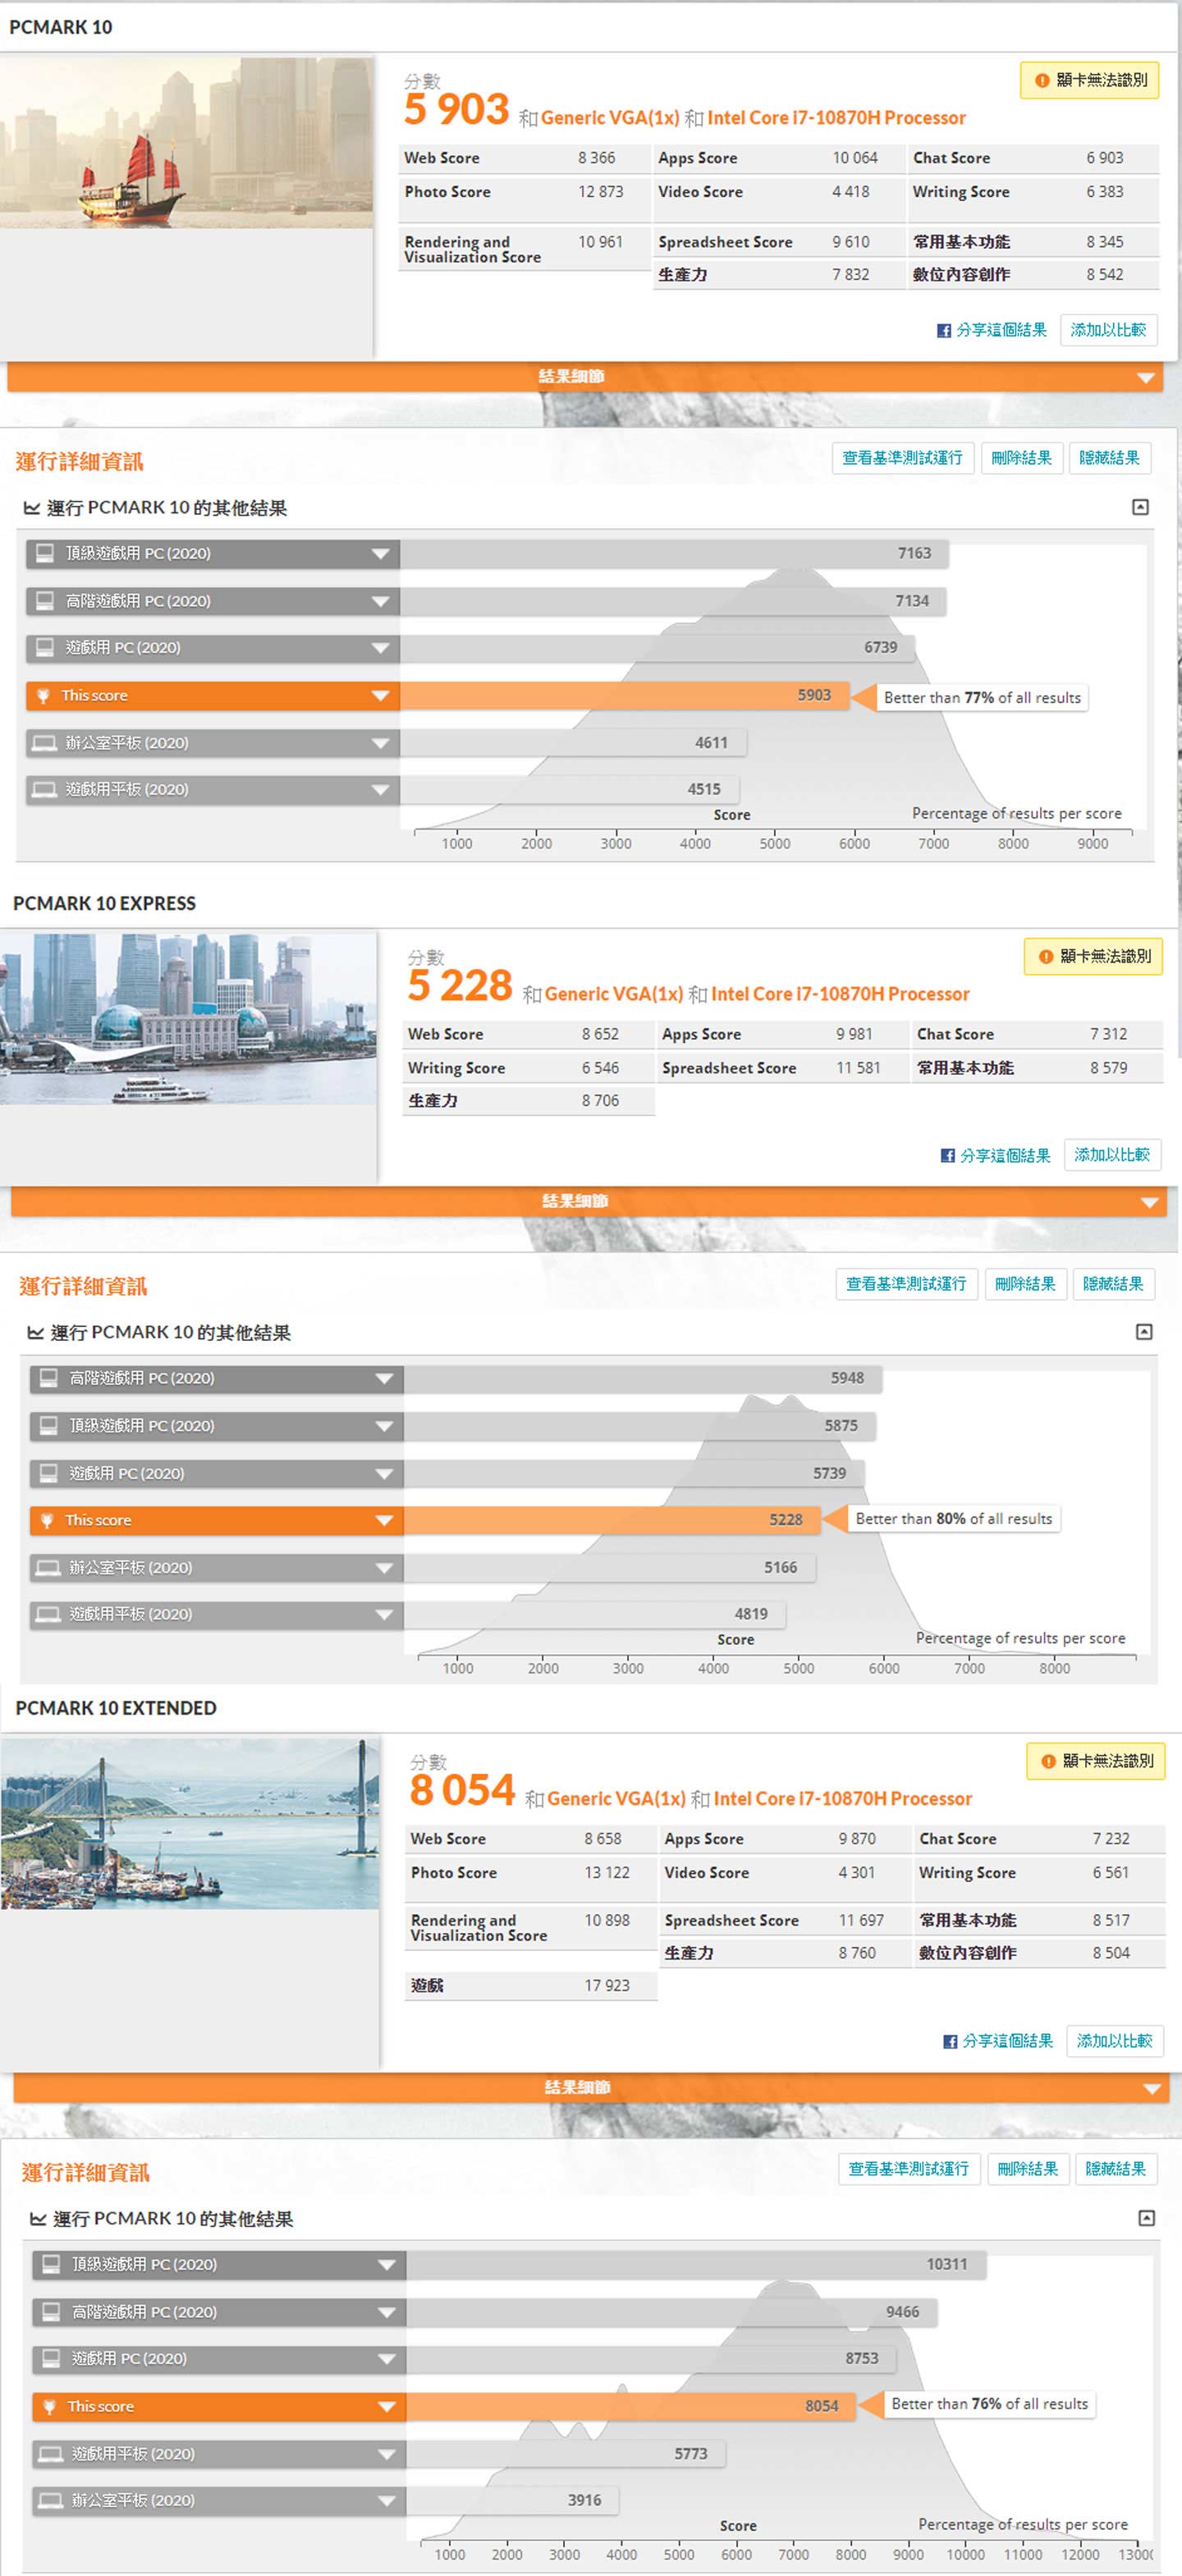Screen dimensions: 1182x2576
Task: Click the Facebook share icon in PCMark 10 section
Action: (x=943, y=330)
